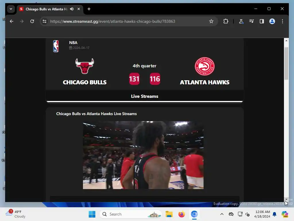Click the CHICAGO BULLS team name
Screen dimensions: 294x221
(x=85, y=82)
